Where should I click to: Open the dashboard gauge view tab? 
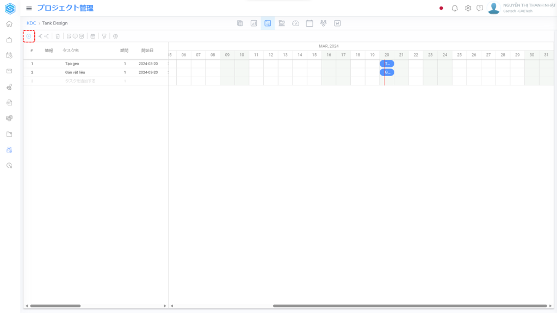point(295,23)
